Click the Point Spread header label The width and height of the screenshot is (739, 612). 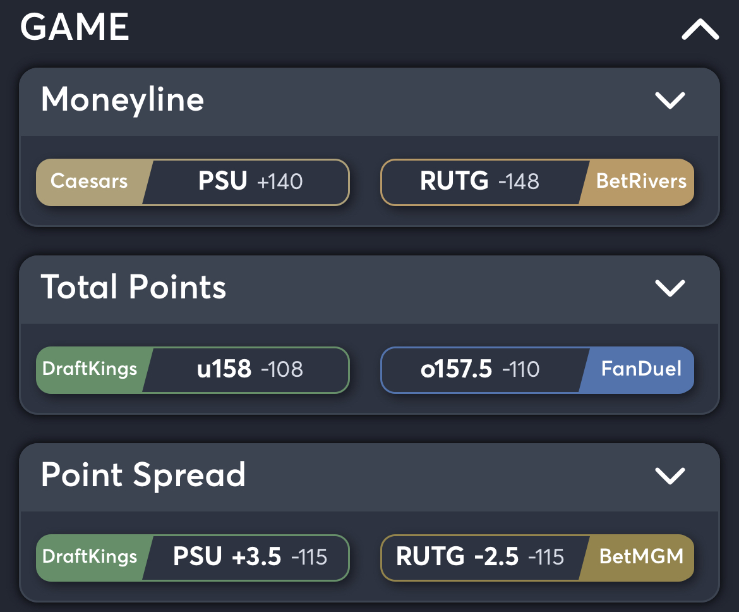(143, 476)
